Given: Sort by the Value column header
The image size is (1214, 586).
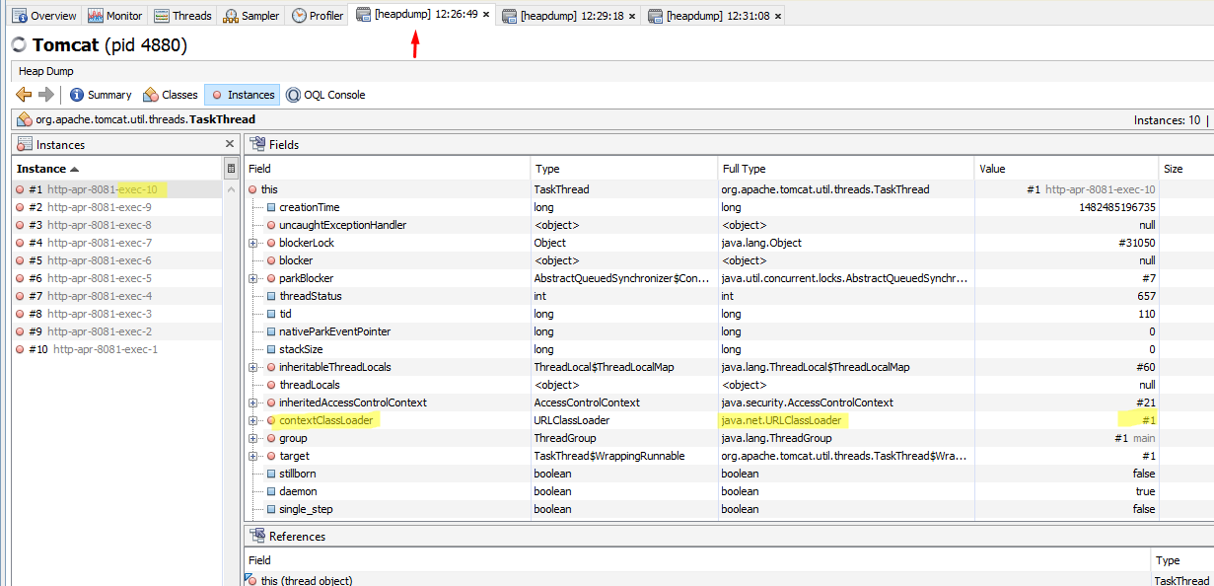Looking at the screenshot, I should [x=1066, y=169].
